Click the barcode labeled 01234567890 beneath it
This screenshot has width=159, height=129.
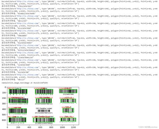point(68,91)
